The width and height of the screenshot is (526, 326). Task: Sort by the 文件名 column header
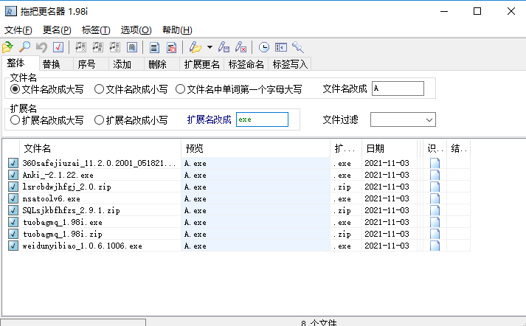(x=100, y=148)
